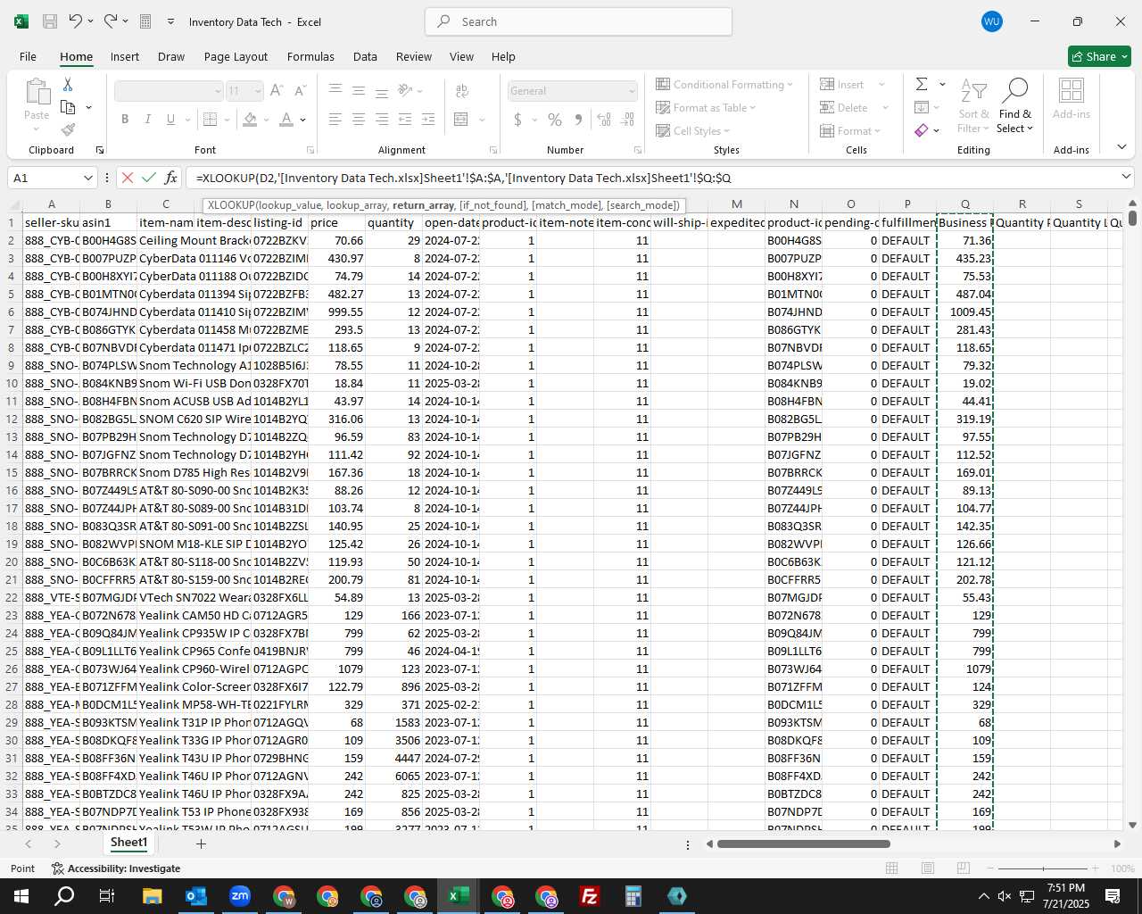The image size is (1142, 914).
Task: Click the Increase Indent icon
Action: (x=428, y=119)
